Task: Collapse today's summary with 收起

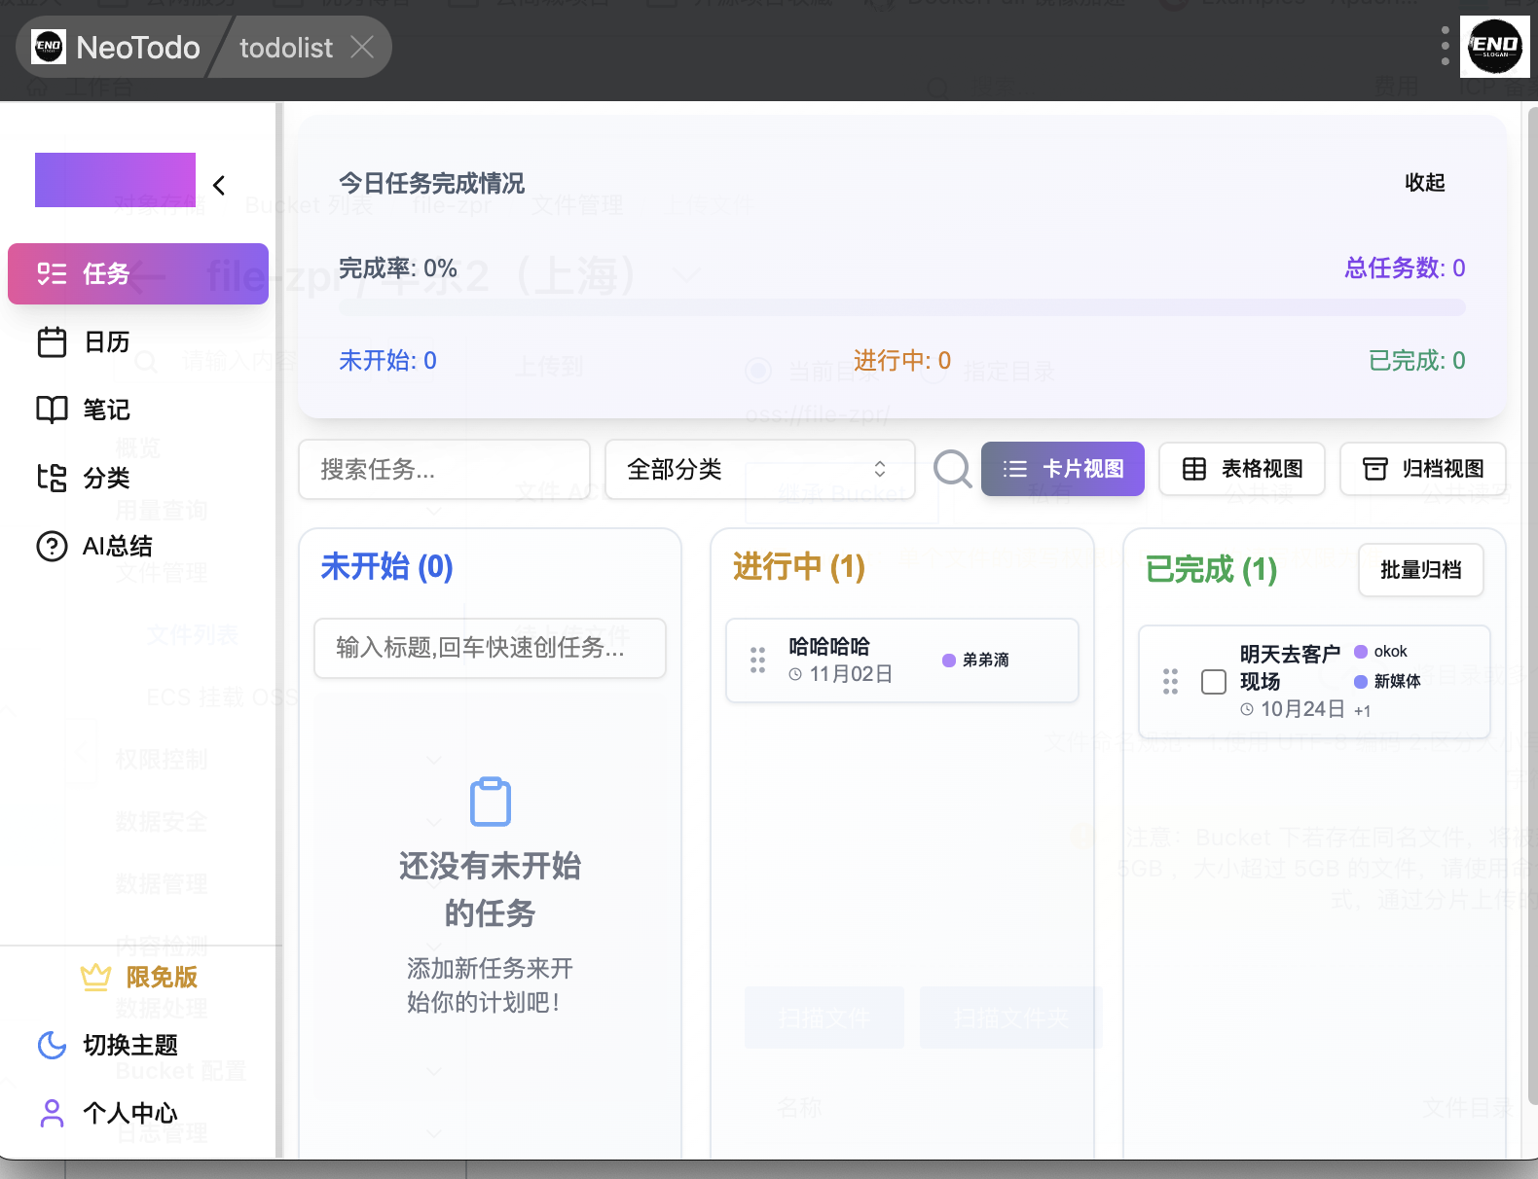Action: (1425, 183)
